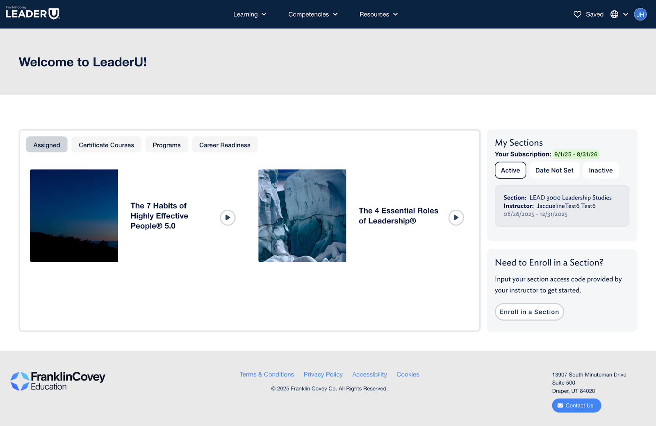Expand the Learning dropdown menu
Image resolution: width=656 pixels, height=426 pixels.
coord(250,14)
